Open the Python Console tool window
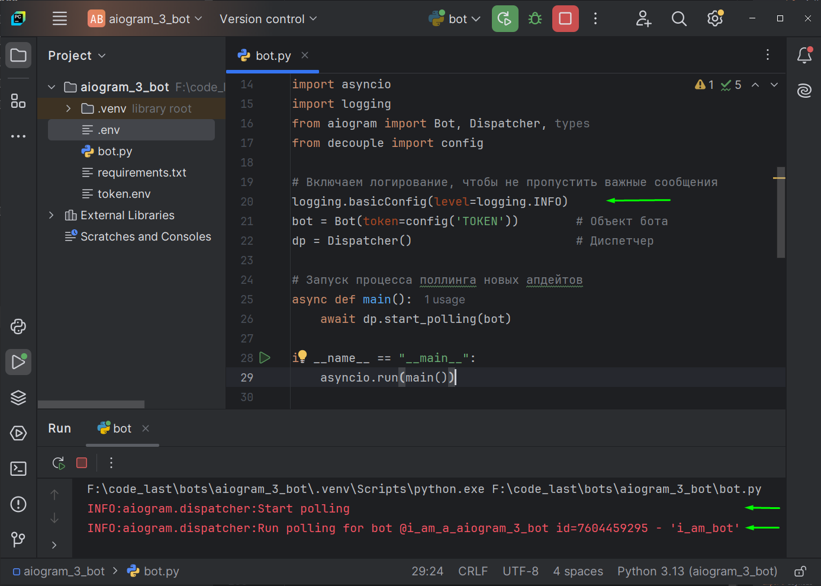 click(x=18, y=326)
